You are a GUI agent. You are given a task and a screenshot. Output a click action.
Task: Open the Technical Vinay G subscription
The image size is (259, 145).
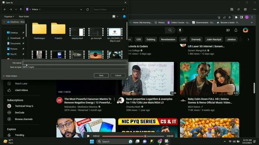pyautogui.click(x=24, y=106)
